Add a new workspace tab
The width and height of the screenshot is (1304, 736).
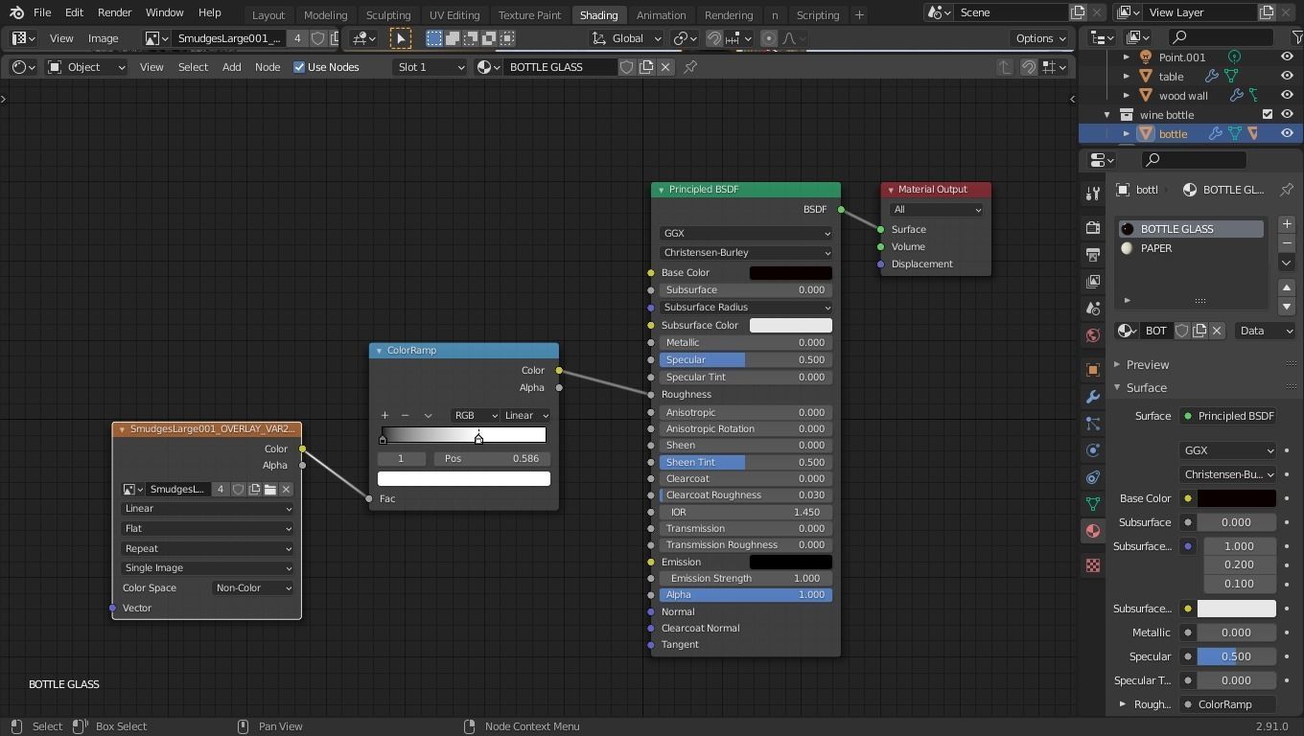859,15
